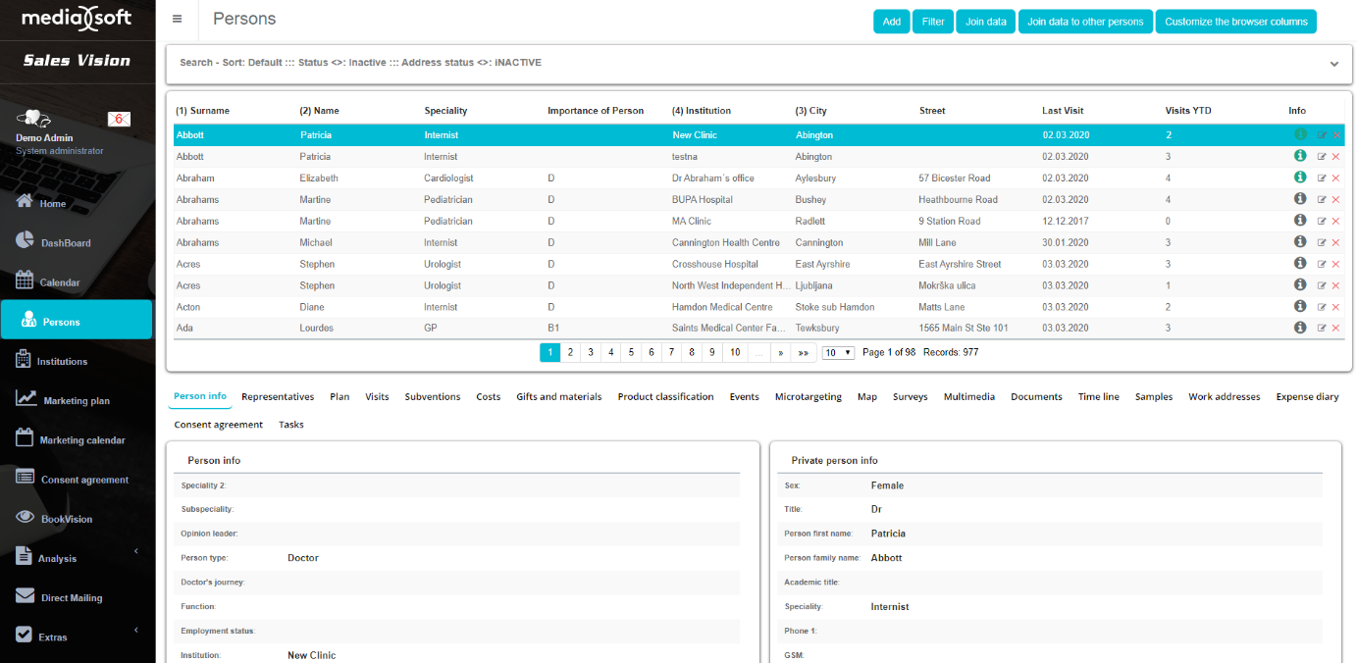Expand the search filter panel chevron
Viewport: 1357px width, 663px height.
click(1333, 64)
